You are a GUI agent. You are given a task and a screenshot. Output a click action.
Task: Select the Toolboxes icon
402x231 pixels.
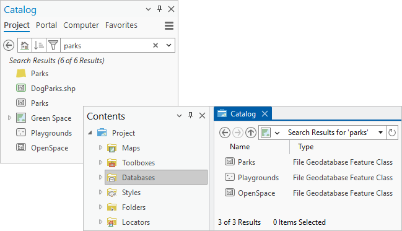[111, 162]
